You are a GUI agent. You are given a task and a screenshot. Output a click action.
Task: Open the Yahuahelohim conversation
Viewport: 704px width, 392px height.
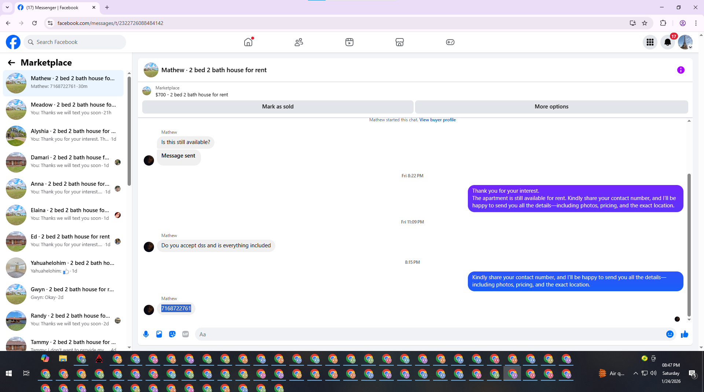[x=63, y=268]
